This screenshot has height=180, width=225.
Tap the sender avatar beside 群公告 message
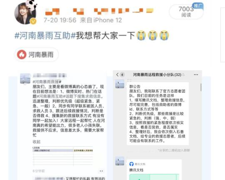pyautogui.click(x=120, y=84)
